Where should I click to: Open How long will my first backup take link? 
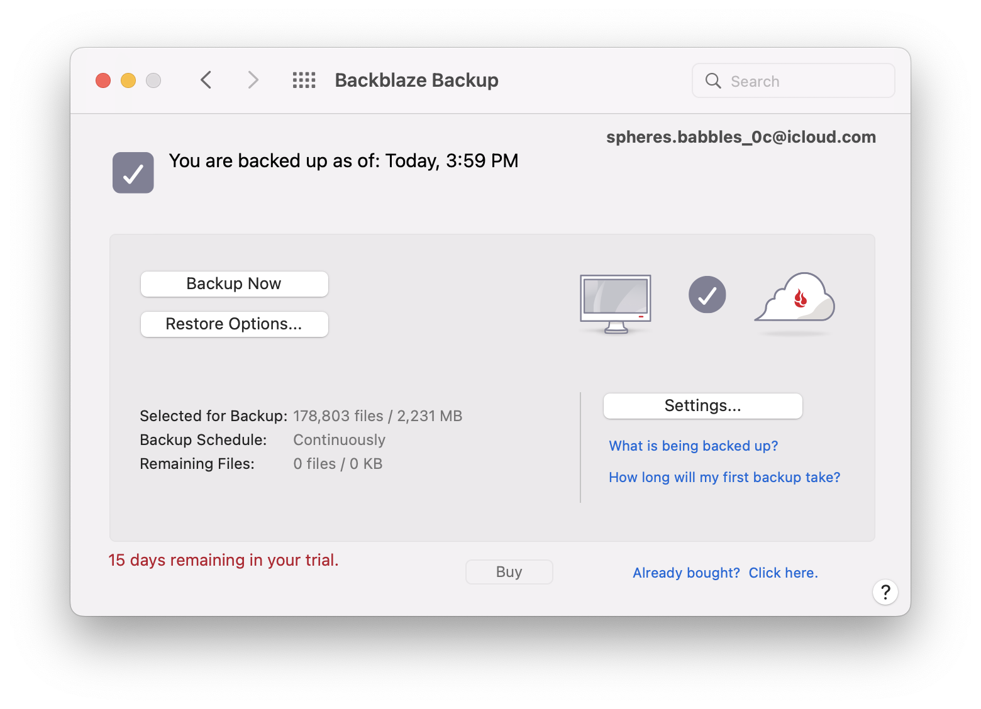pyautogui.click(x=724, y=477)
